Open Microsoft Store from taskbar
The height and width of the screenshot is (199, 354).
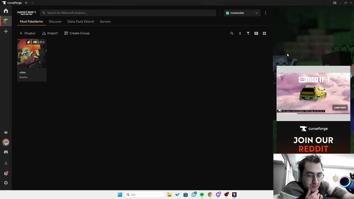pos(186,195)
